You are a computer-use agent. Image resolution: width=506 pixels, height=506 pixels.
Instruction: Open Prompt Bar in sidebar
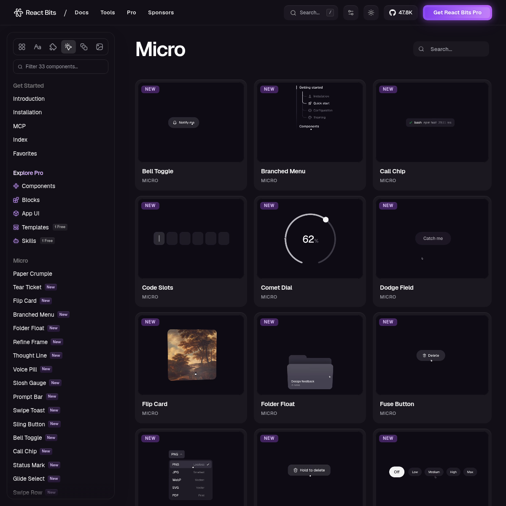click(x=28, y=397)
